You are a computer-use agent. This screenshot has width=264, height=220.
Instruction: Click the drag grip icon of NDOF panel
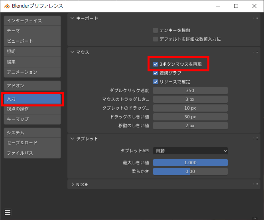(255, 185)
